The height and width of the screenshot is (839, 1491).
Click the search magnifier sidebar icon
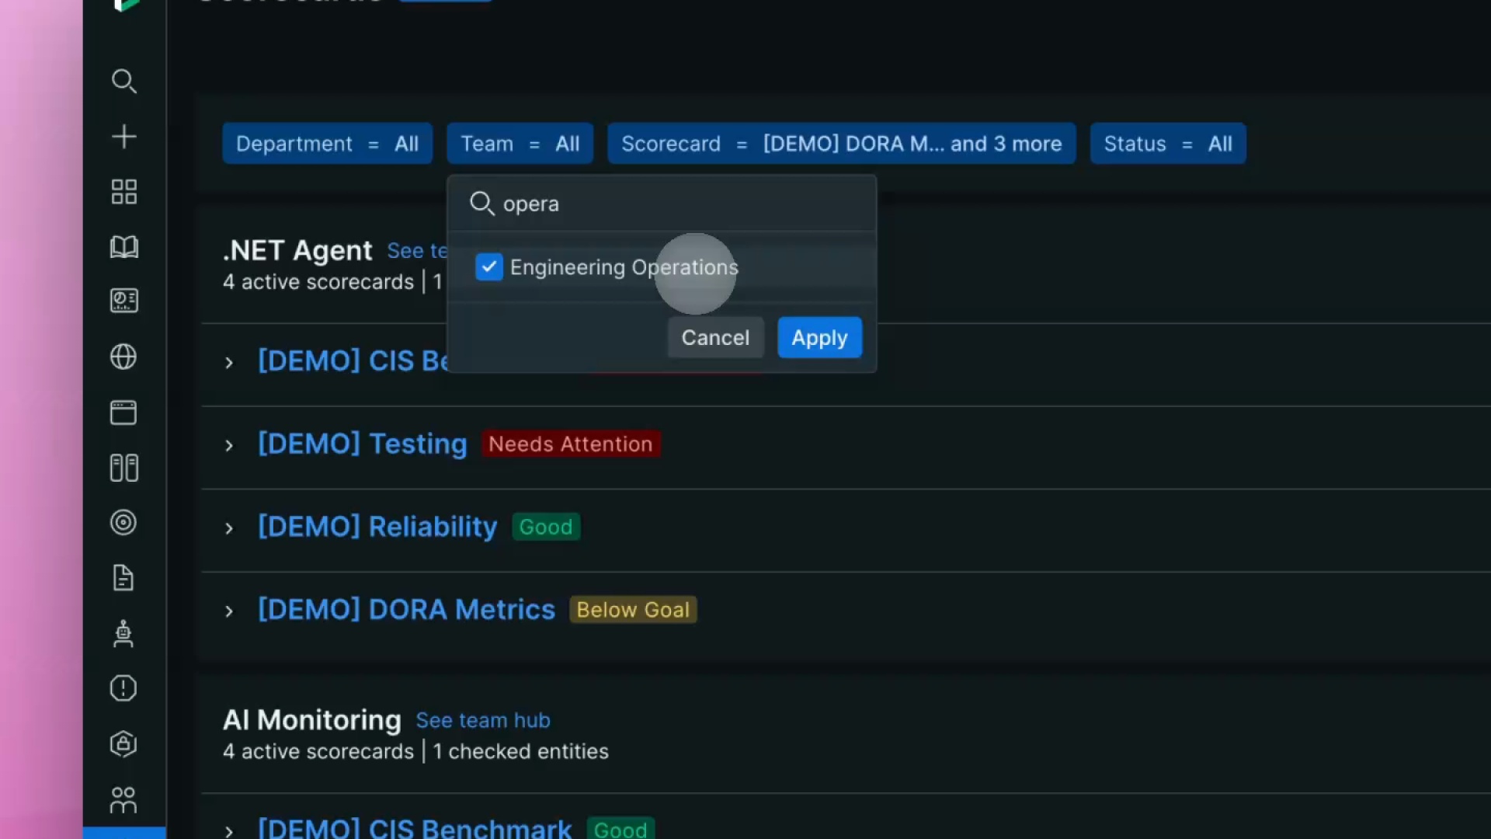(x=123, y=81)
